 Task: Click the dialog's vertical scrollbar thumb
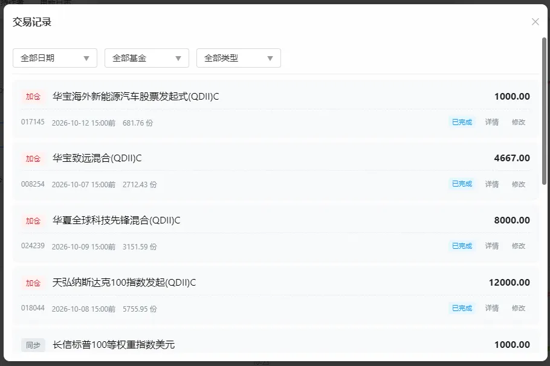pos(544,111)
